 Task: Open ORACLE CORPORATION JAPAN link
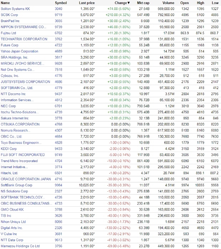[x=26, y=179]
